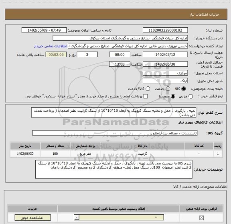Click row number 1 cell
The width and height of the screenshot is (231, 224).
coord(218,154)
